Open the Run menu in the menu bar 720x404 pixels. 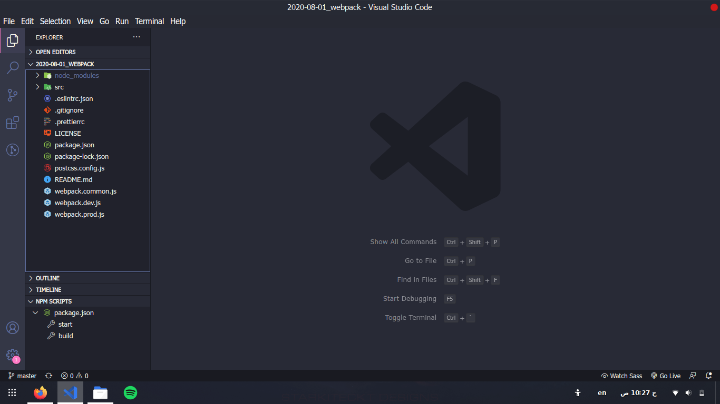click(x=122, y=21)
